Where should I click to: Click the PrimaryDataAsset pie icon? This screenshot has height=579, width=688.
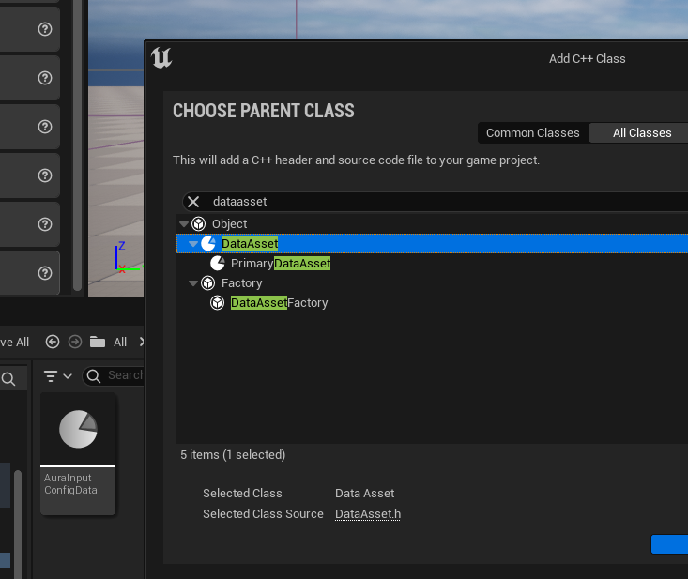217,263
